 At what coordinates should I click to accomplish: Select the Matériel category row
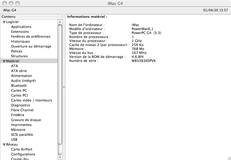29,61
